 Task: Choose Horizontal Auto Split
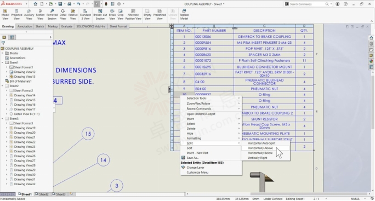point(262,143)
